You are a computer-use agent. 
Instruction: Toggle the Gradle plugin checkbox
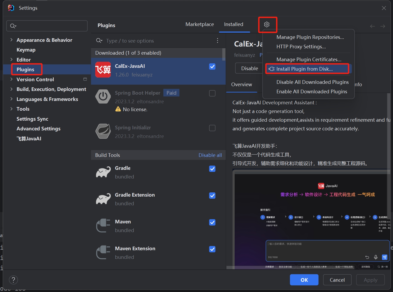pyautogui.click(x=212, y=169)
